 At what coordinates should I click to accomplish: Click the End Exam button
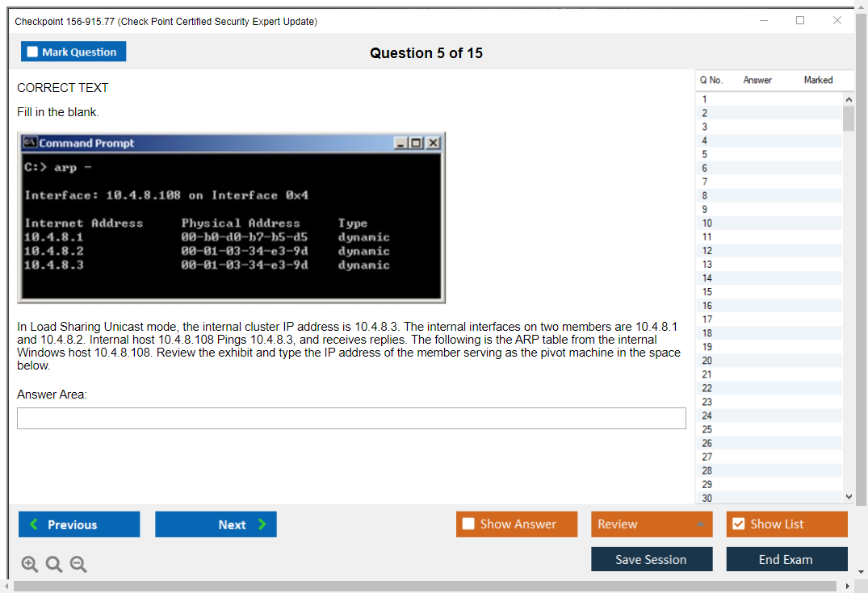pyautogui.click(x=786, y=559)
